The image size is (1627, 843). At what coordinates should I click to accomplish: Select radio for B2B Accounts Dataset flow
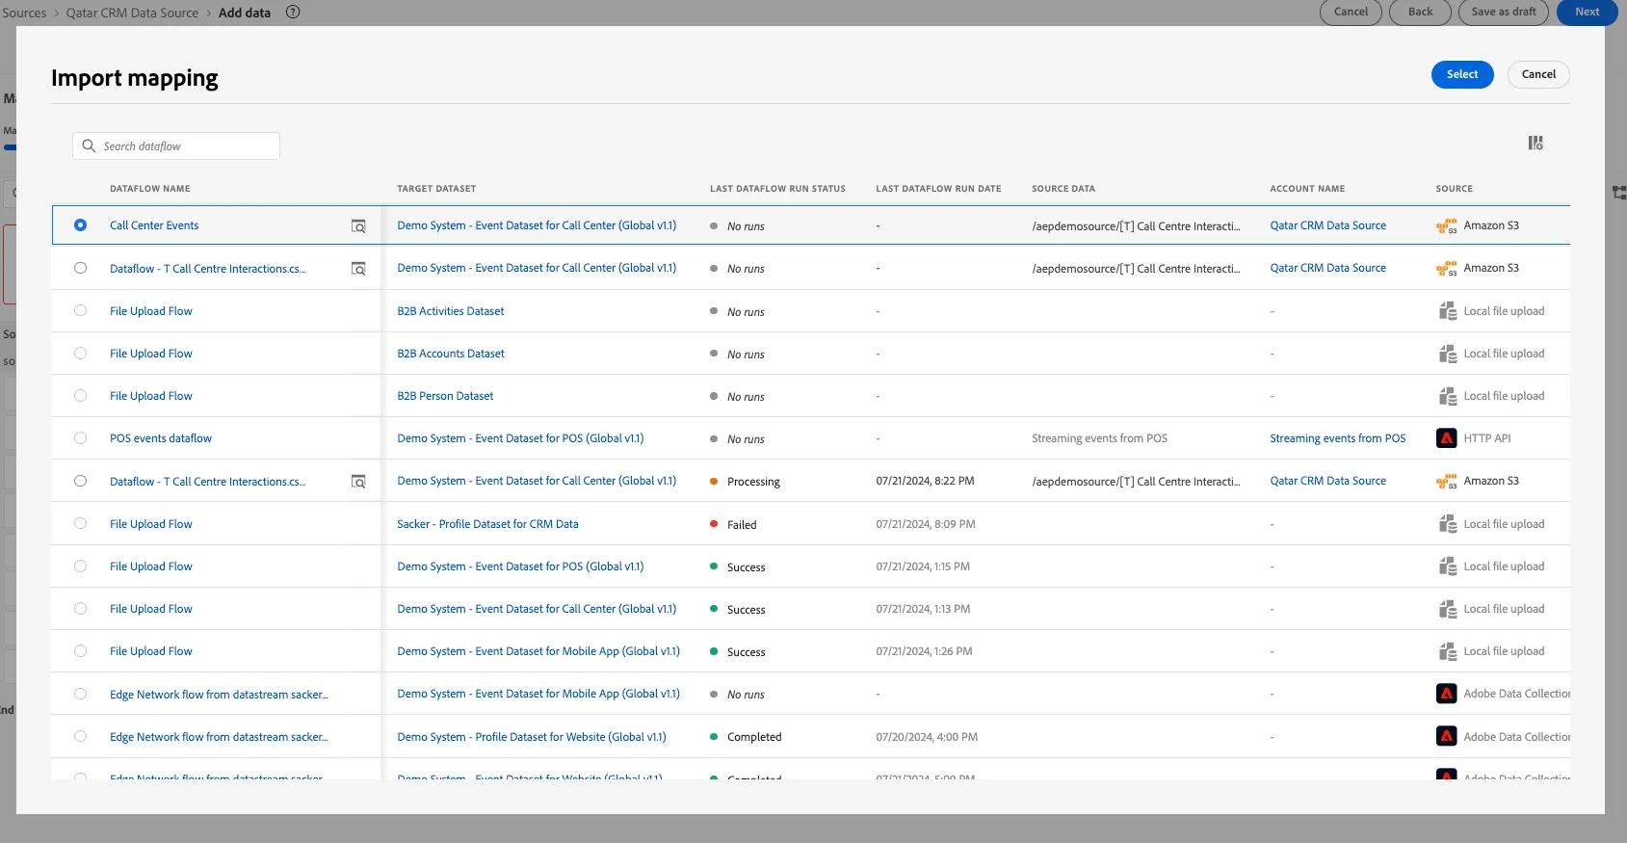pos(80,353)
